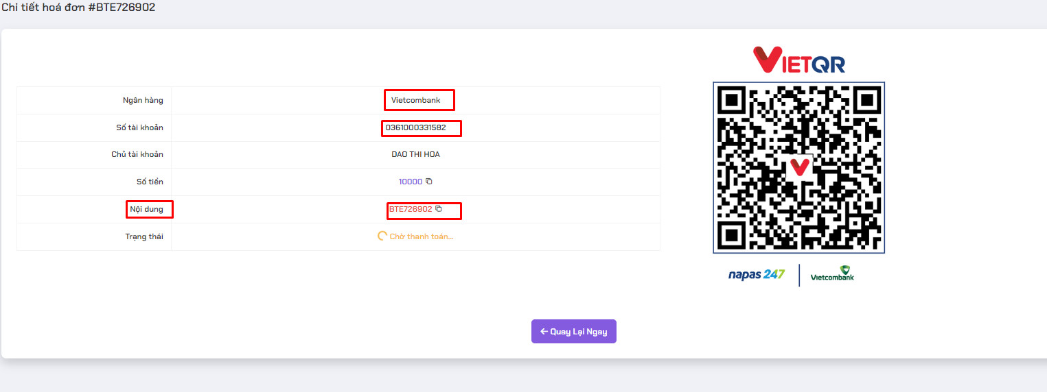Click the Chờ thanh toán status text

[422, 236]
